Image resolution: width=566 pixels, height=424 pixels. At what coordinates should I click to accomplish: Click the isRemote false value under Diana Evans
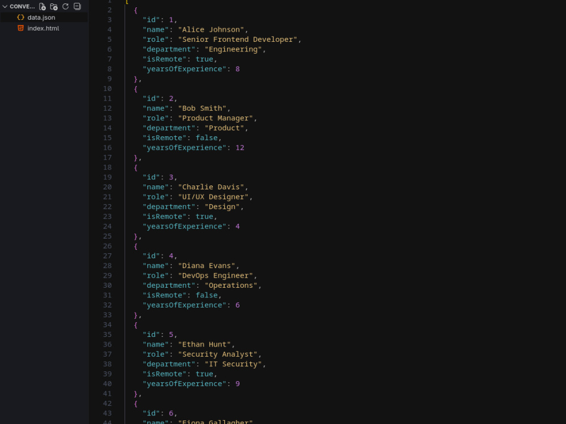click(207, 295)
